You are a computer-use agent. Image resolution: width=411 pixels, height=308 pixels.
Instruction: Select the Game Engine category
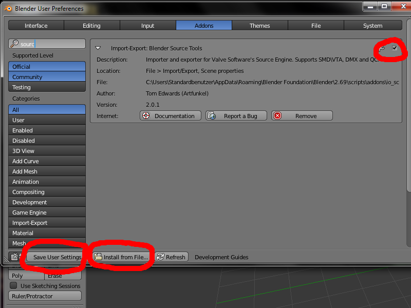tap(47, 213)
